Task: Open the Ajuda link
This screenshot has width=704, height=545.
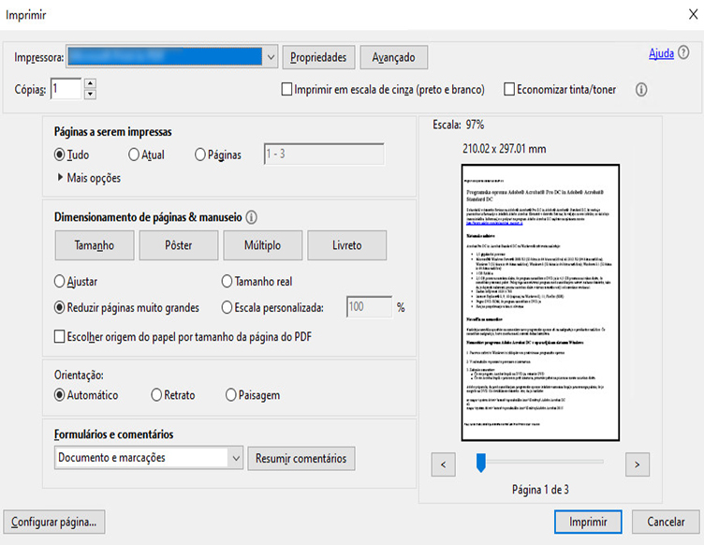Action: (661, 53)
